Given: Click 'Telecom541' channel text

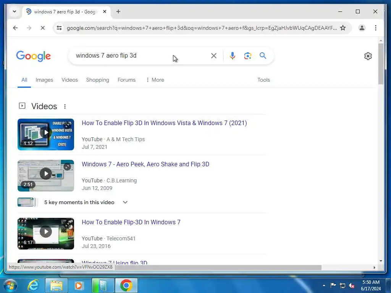Looking at the screenshot, I should point(121,238).
